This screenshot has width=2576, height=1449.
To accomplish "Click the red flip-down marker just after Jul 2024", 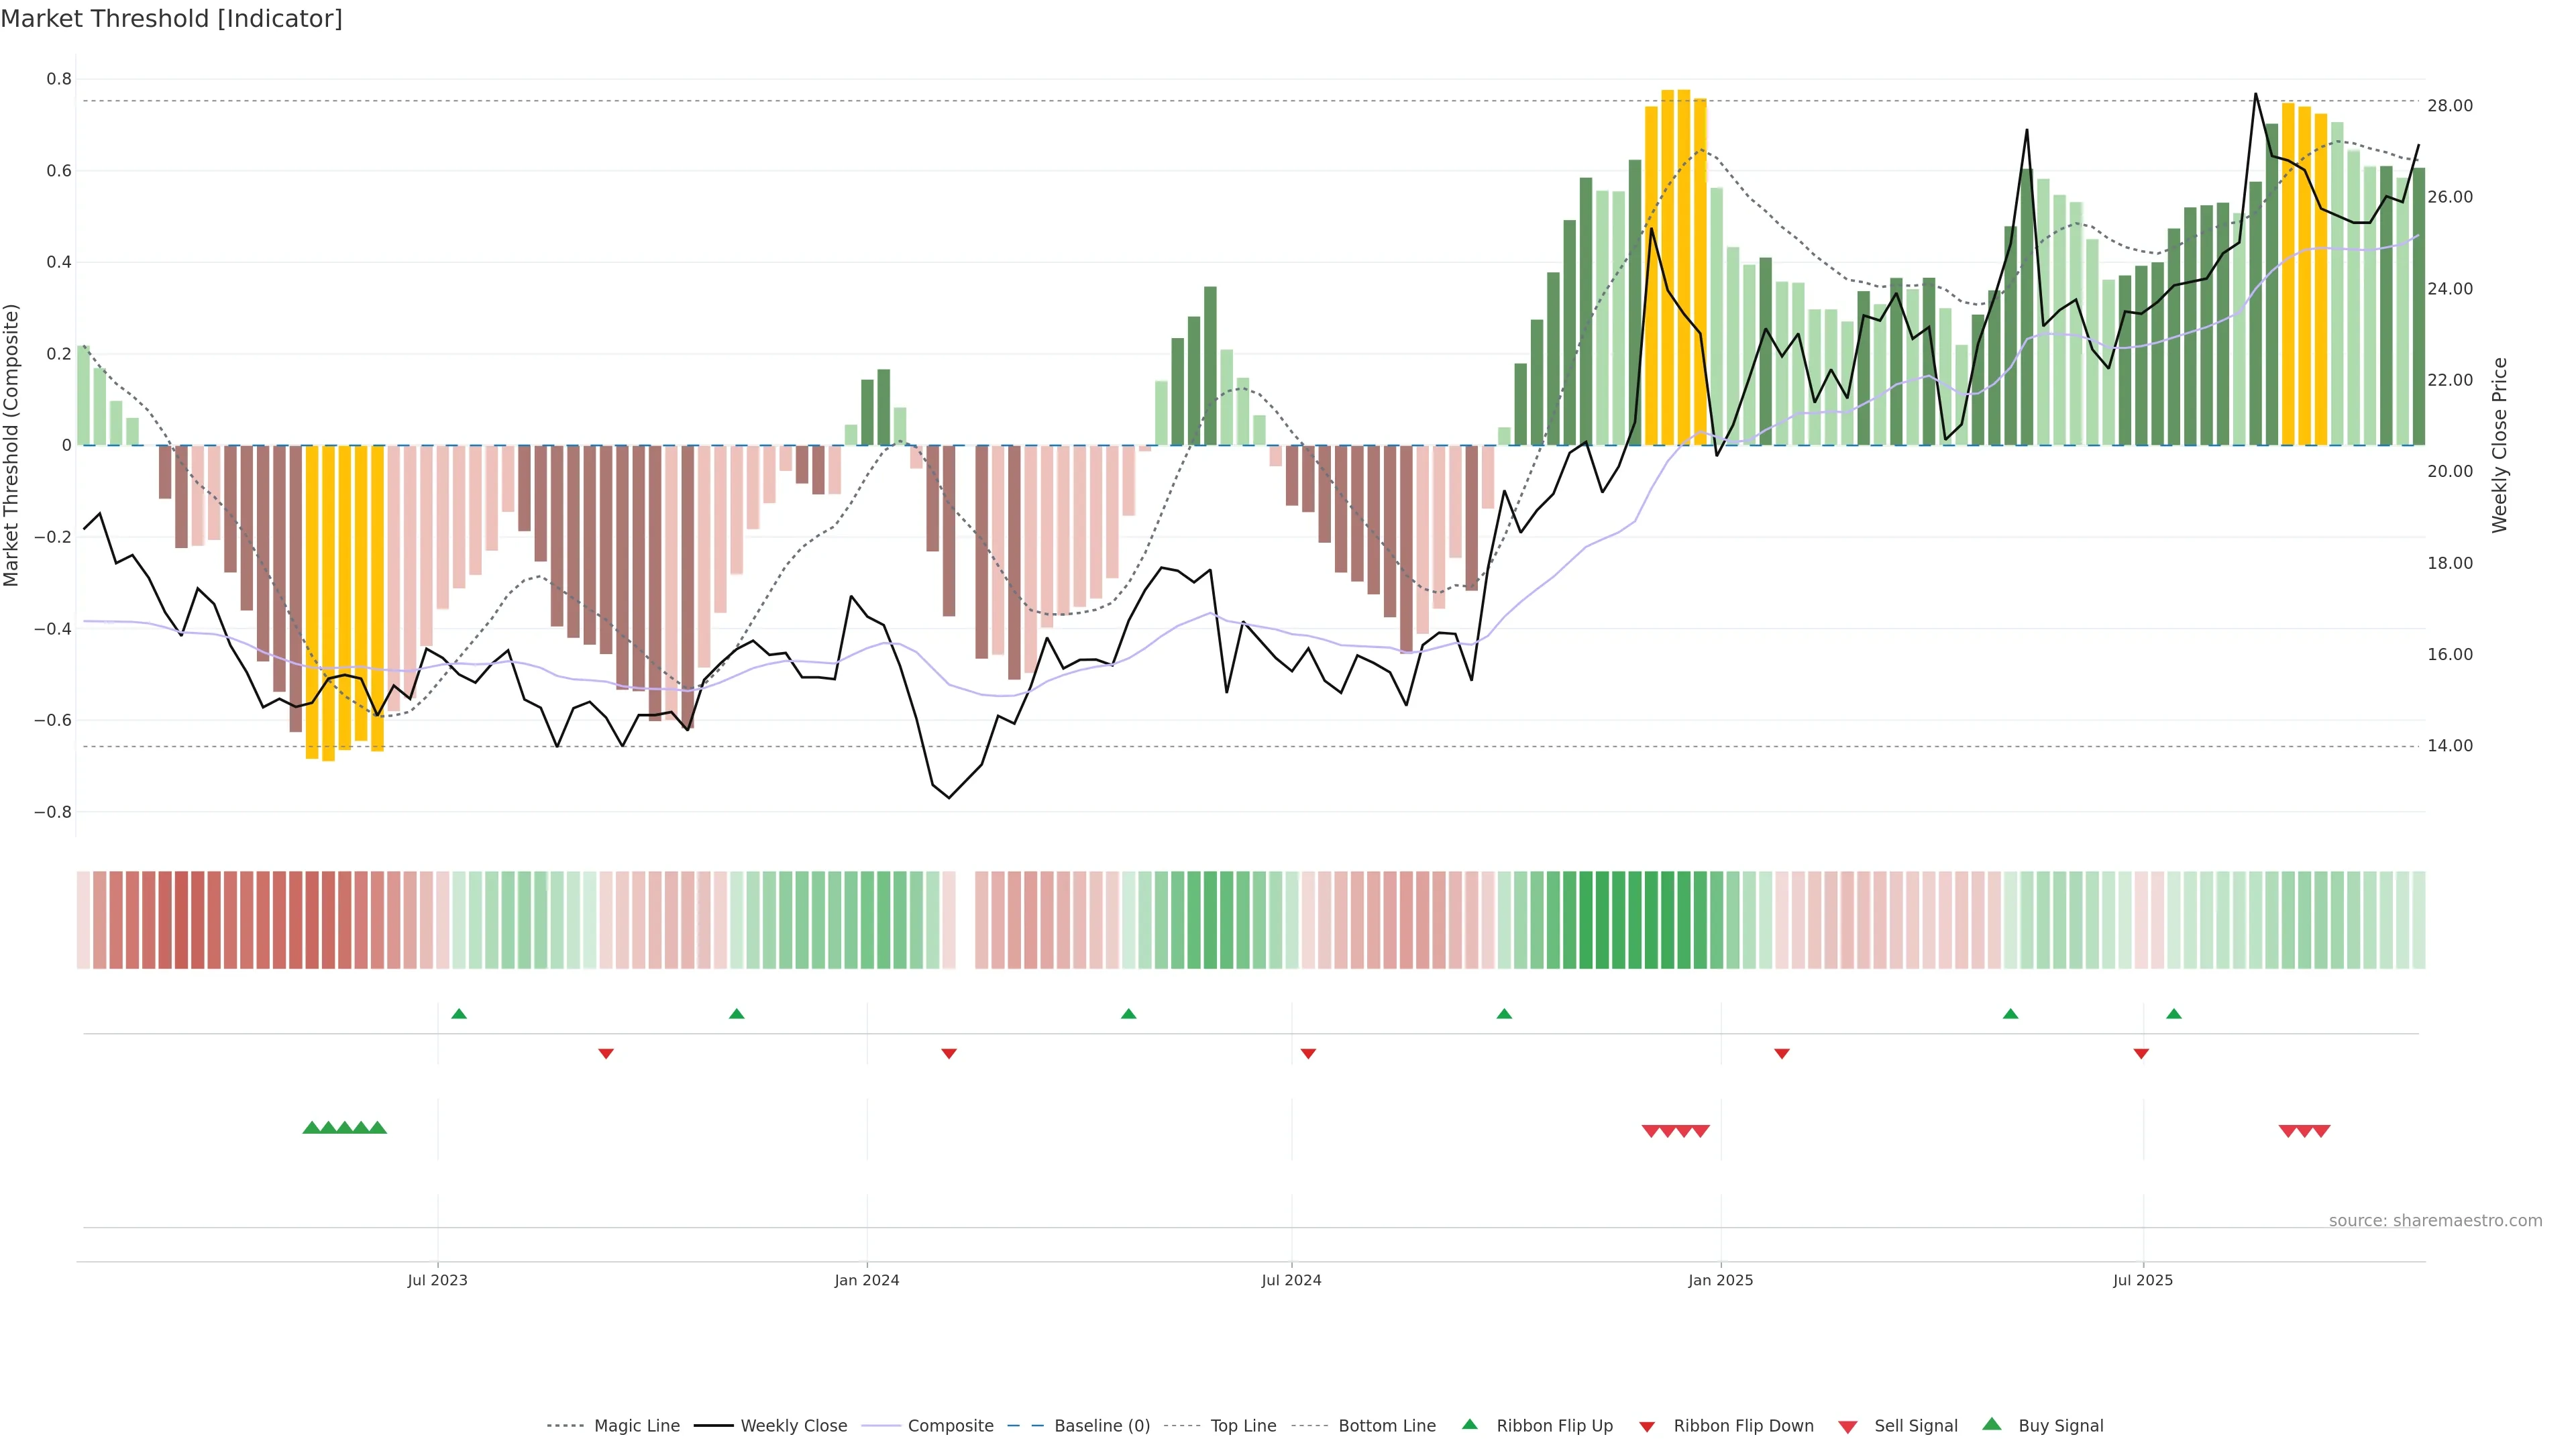I will coord(1308,1053).
